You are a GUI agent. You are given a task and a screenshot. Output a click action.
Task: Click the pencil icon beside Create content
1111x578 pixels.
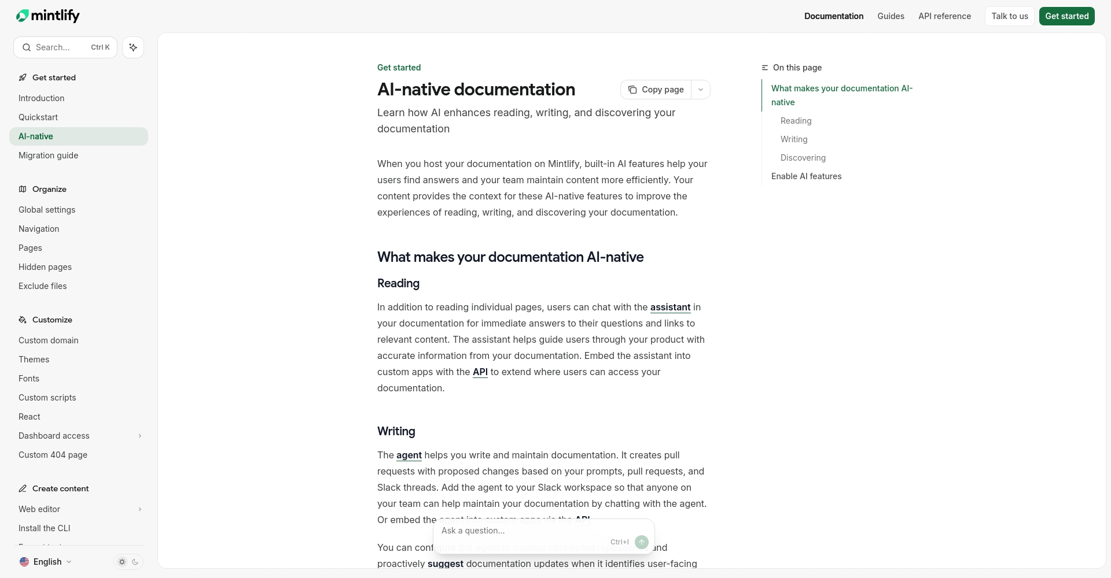click(23, 488)
